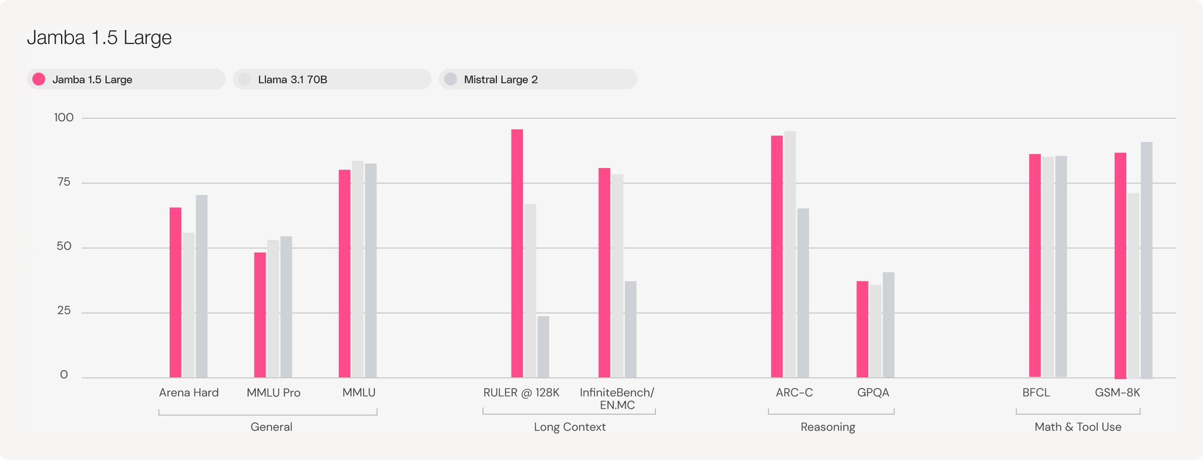Viewport: 1203px width, 460px height.
Task: Click the Arena Hard axis label
Action: 189,392
